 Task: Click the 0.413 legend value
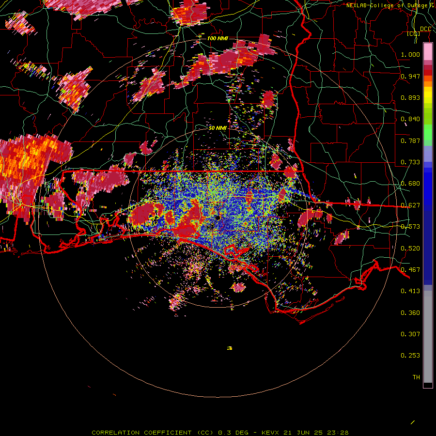[x=410, y=291]
